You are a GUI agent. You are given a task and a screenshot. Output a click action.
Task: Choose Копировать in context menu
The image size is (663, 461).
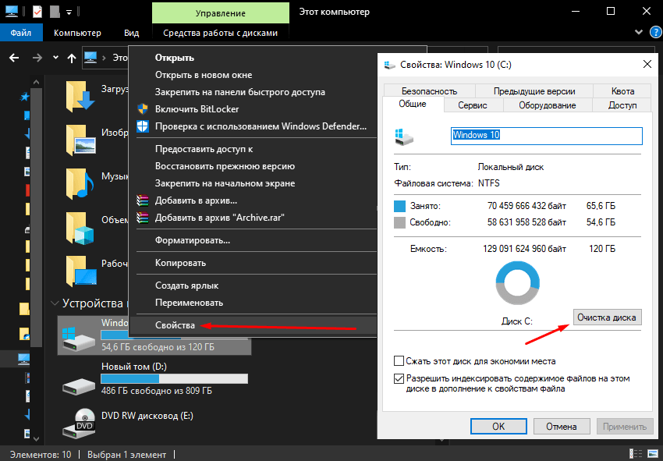[x=180, y=263]
